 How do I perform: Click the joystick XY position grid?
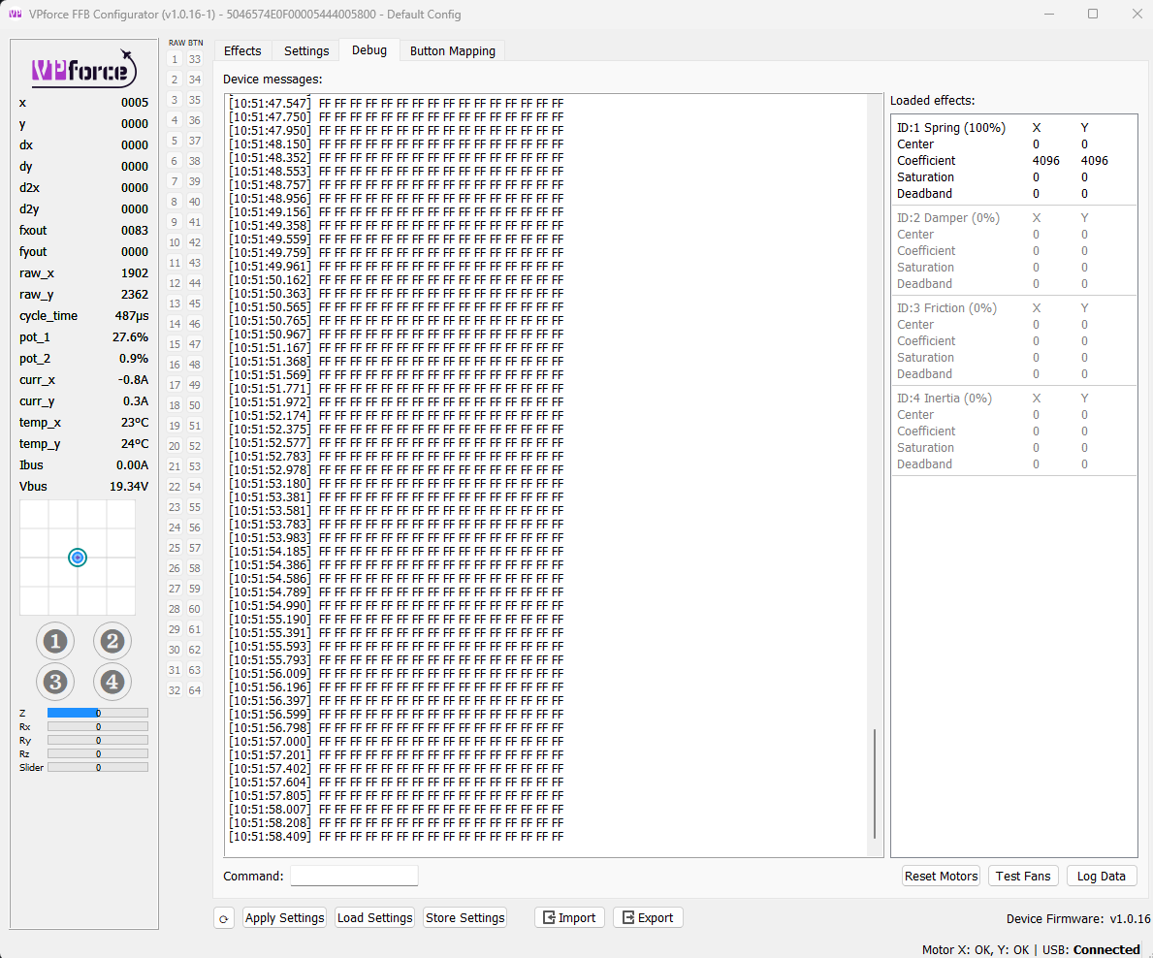click(x=78, y=558)
